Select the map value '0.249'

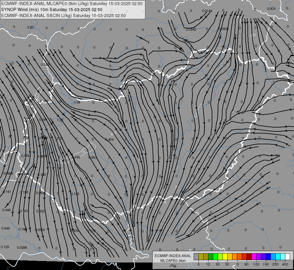76,157
